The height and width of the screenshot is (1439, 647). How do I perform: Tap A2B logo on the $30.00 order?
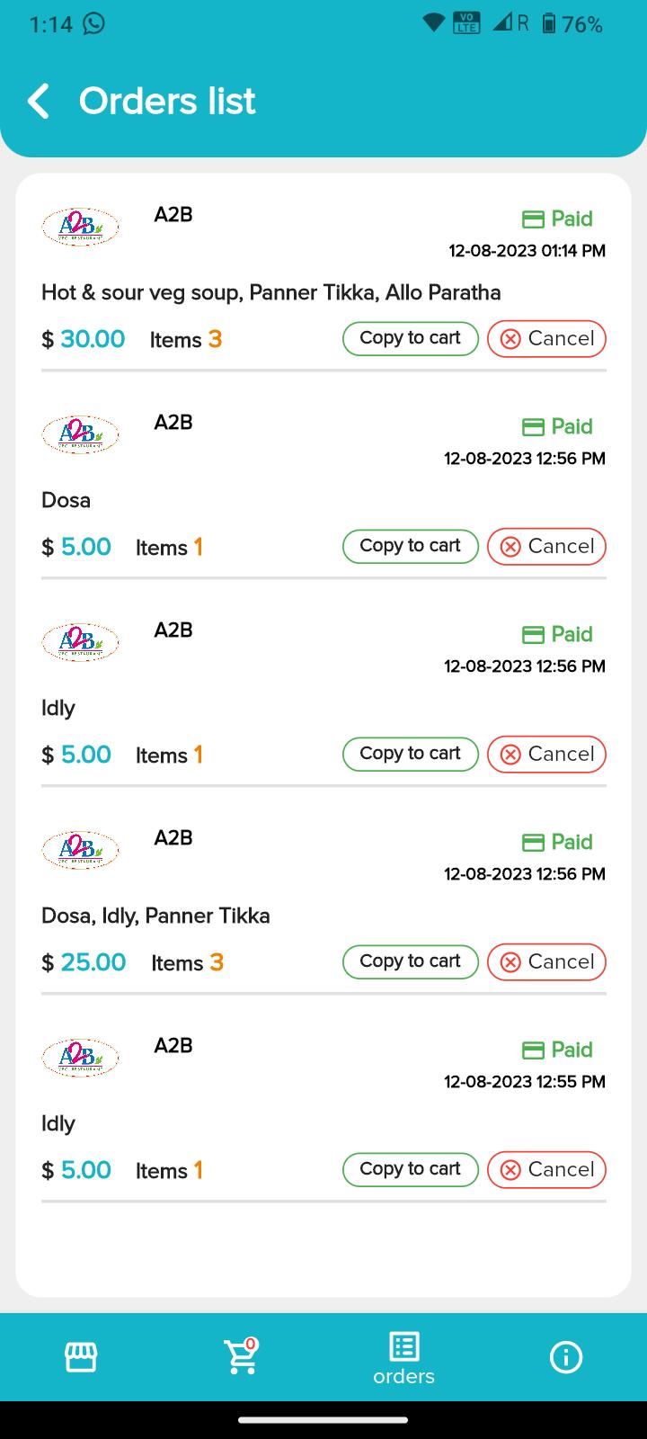pos(80,227)
